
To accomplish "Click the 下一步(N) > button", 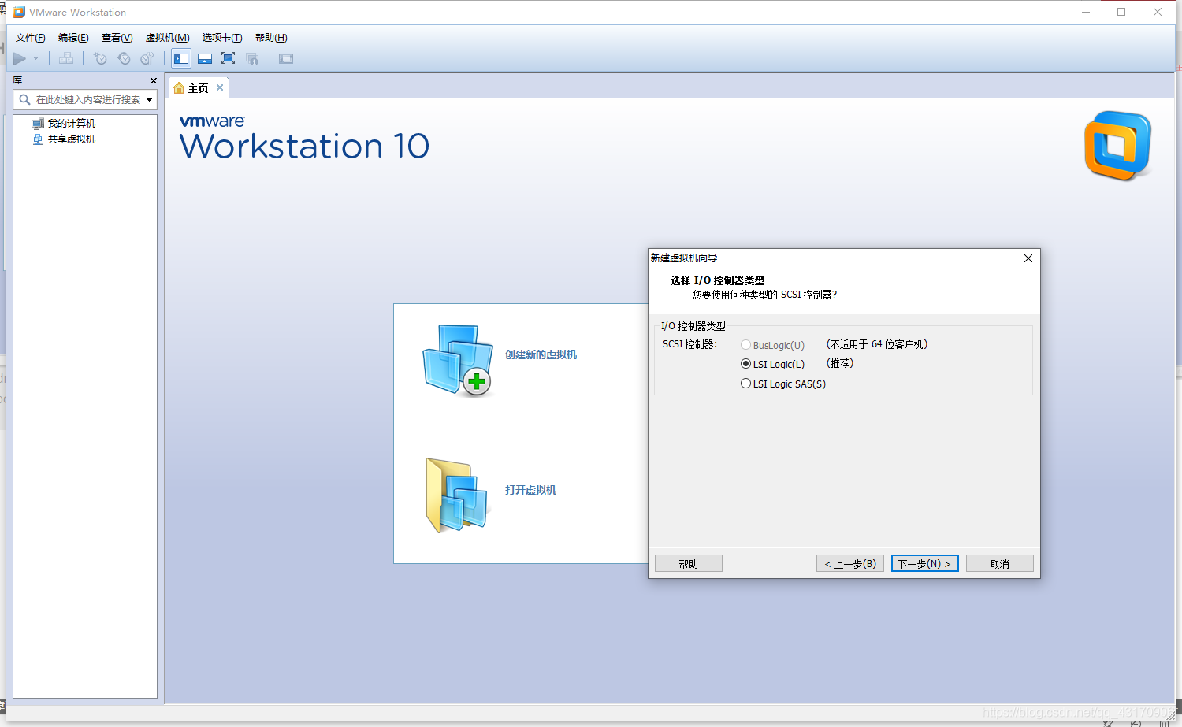I will click(x=925, y=564).
